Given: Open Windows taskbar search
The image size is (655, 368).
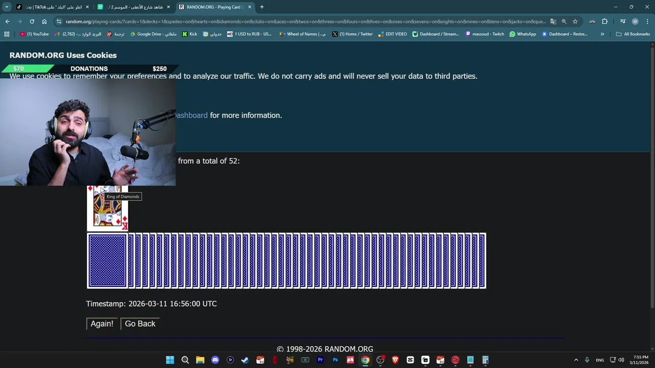Looking at the screenshot, I should pos(185,360).
